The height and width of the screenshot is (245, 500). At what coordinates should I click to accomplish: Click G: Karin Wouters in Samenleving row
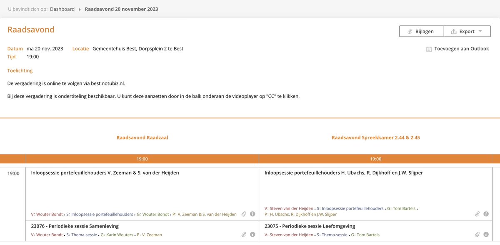point(116,235)
